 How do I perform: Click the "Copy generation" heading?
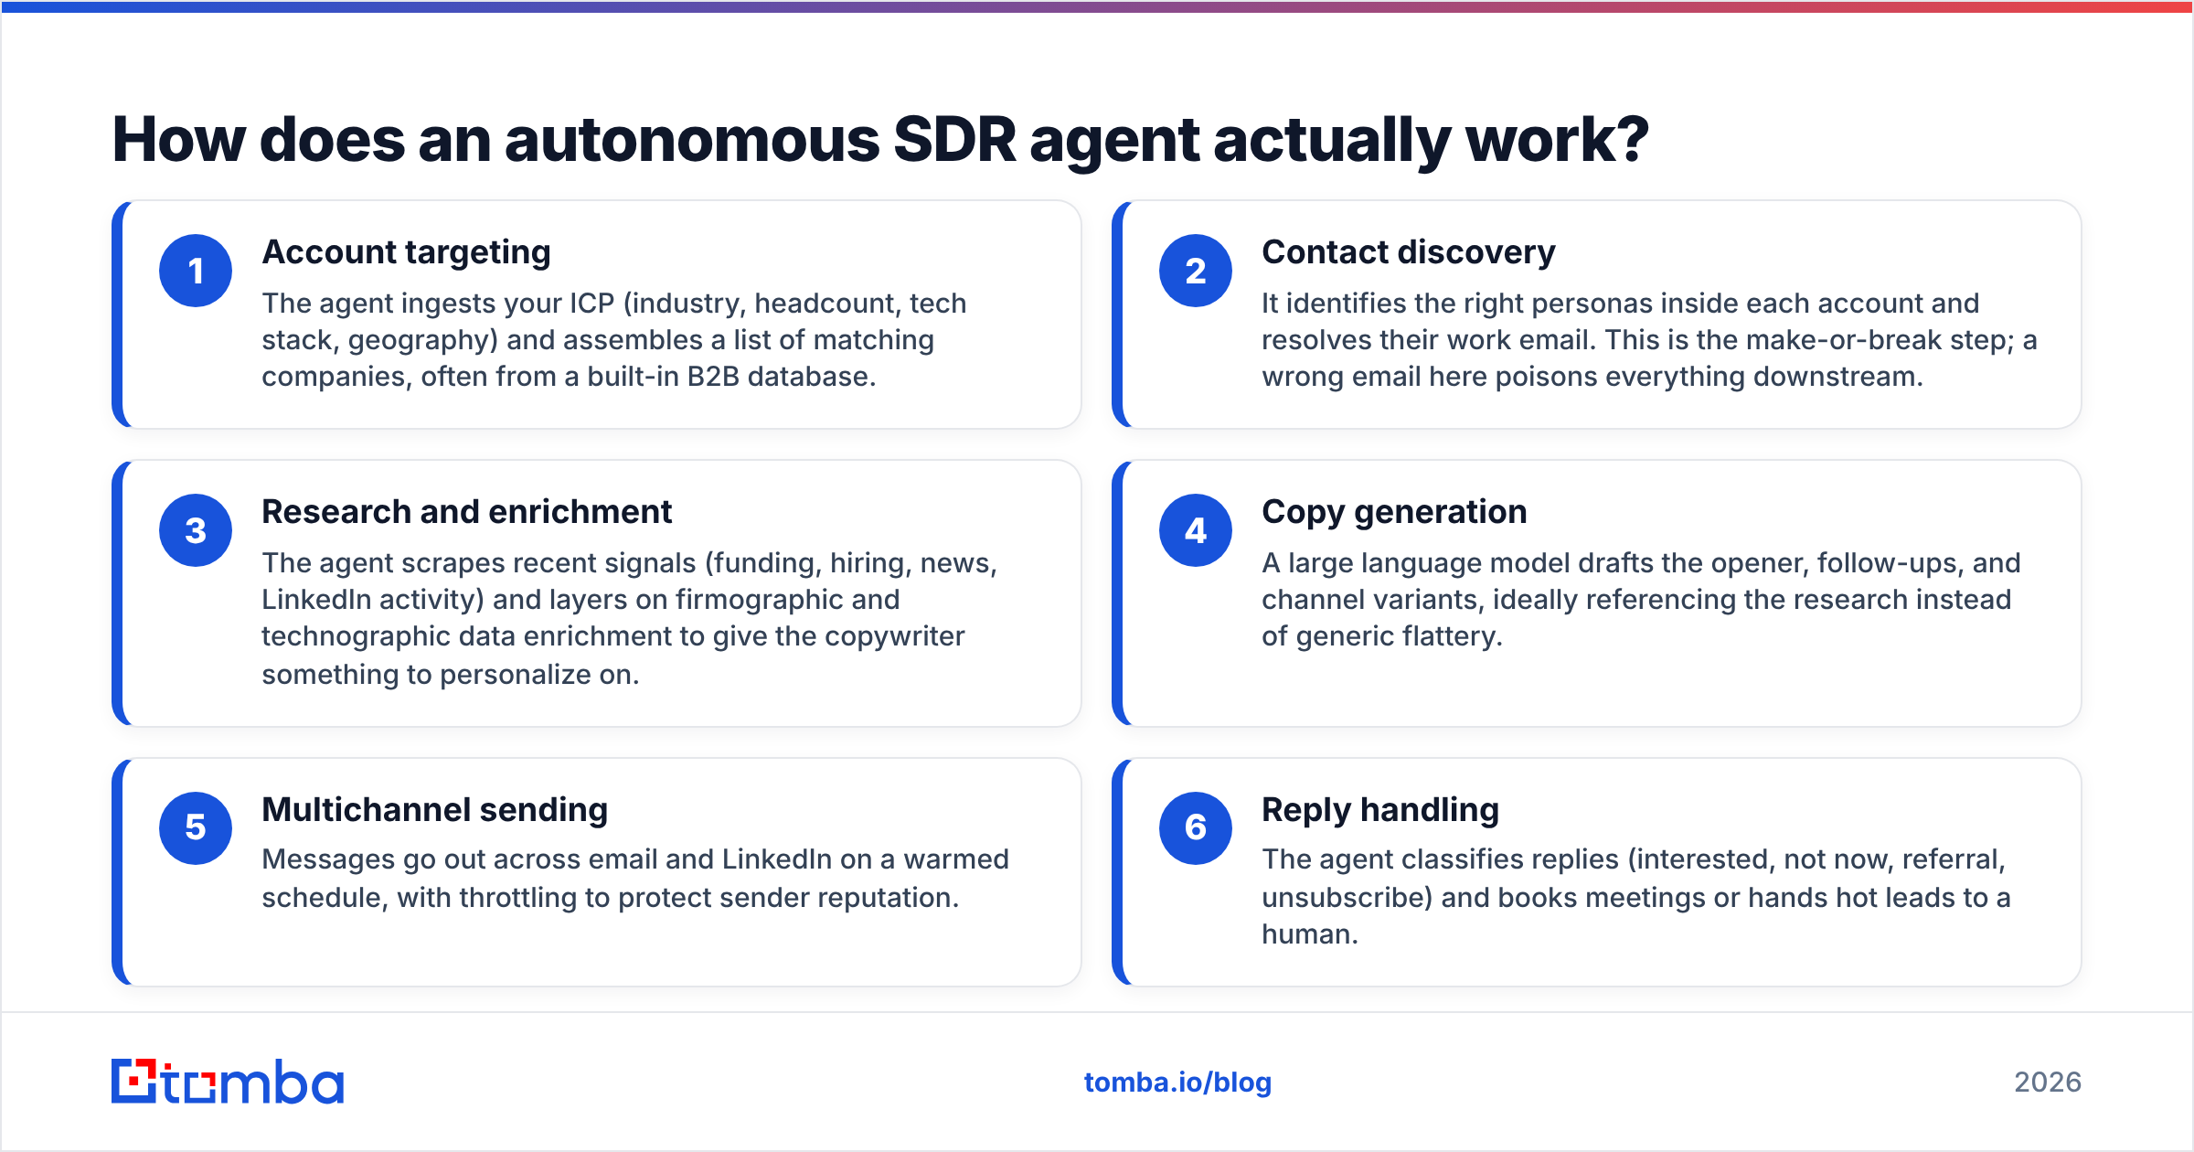(x=1394, y=512)
